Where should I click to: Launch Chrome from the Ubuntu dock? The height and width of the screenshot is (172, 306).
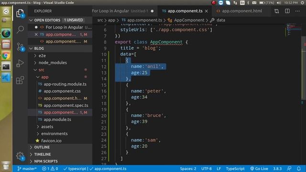[x=6, y=56]
